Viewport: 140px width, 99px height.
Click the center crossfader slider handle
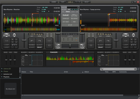point(70,46)
